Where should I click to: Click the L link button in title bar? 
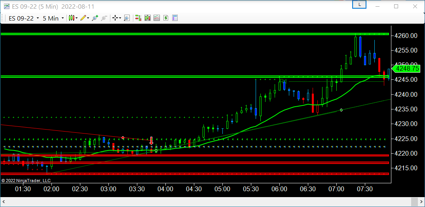point(359,4)
